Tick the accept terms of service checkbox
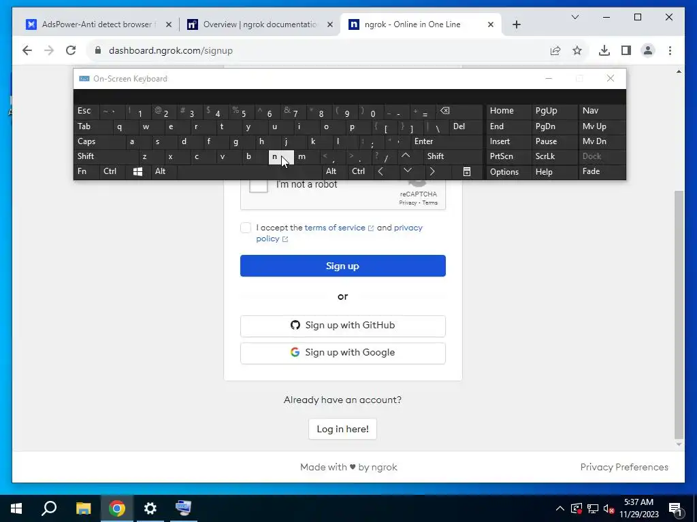 pos(245,228)
